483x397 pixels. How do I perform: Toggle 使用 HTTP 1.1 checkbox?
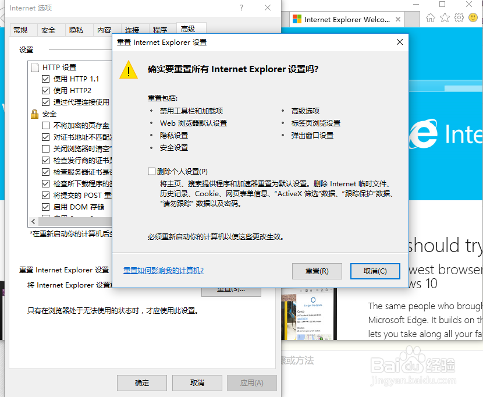point(45,79)
